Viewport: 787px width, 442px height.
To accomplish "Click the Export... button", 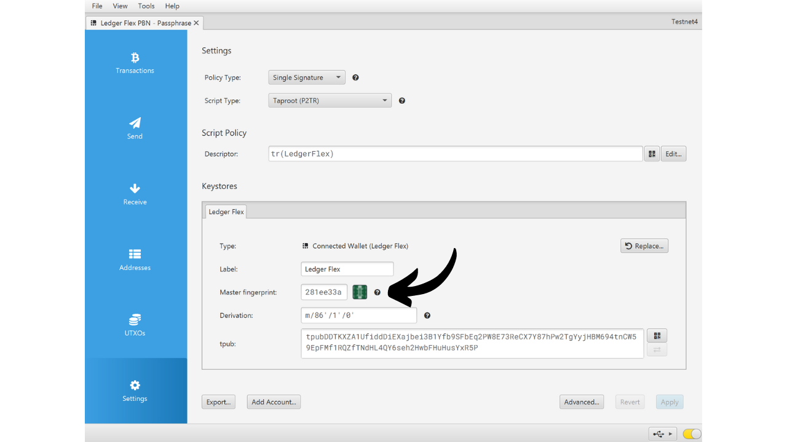I will click(x=218, y=402).
